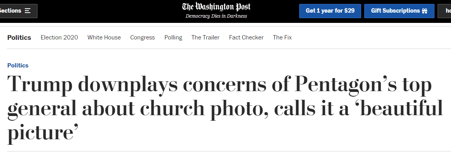Image resolution: width=451 pixels, height=159 pixels.
Task: Open the Sections hamburger menu icon
Action: 28,11
